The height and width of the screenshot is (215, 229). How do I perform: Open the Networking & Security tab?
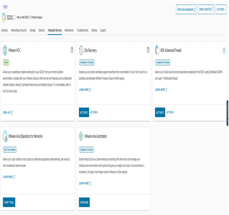tap(19, 30)
